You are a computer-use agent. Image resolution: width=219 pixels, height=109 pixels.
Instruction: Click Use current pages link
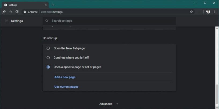click(x=66, y=87)
